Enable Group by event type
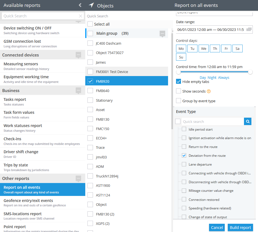The width and height of the screenshot is (258, 232). (179, 101)
